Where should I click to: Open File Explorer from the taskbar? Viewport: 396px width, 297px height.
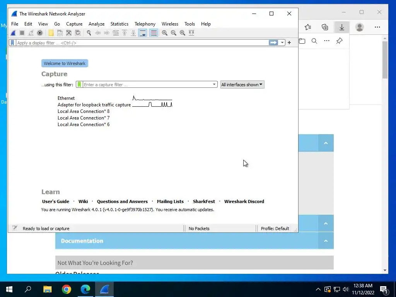[47, 289]
